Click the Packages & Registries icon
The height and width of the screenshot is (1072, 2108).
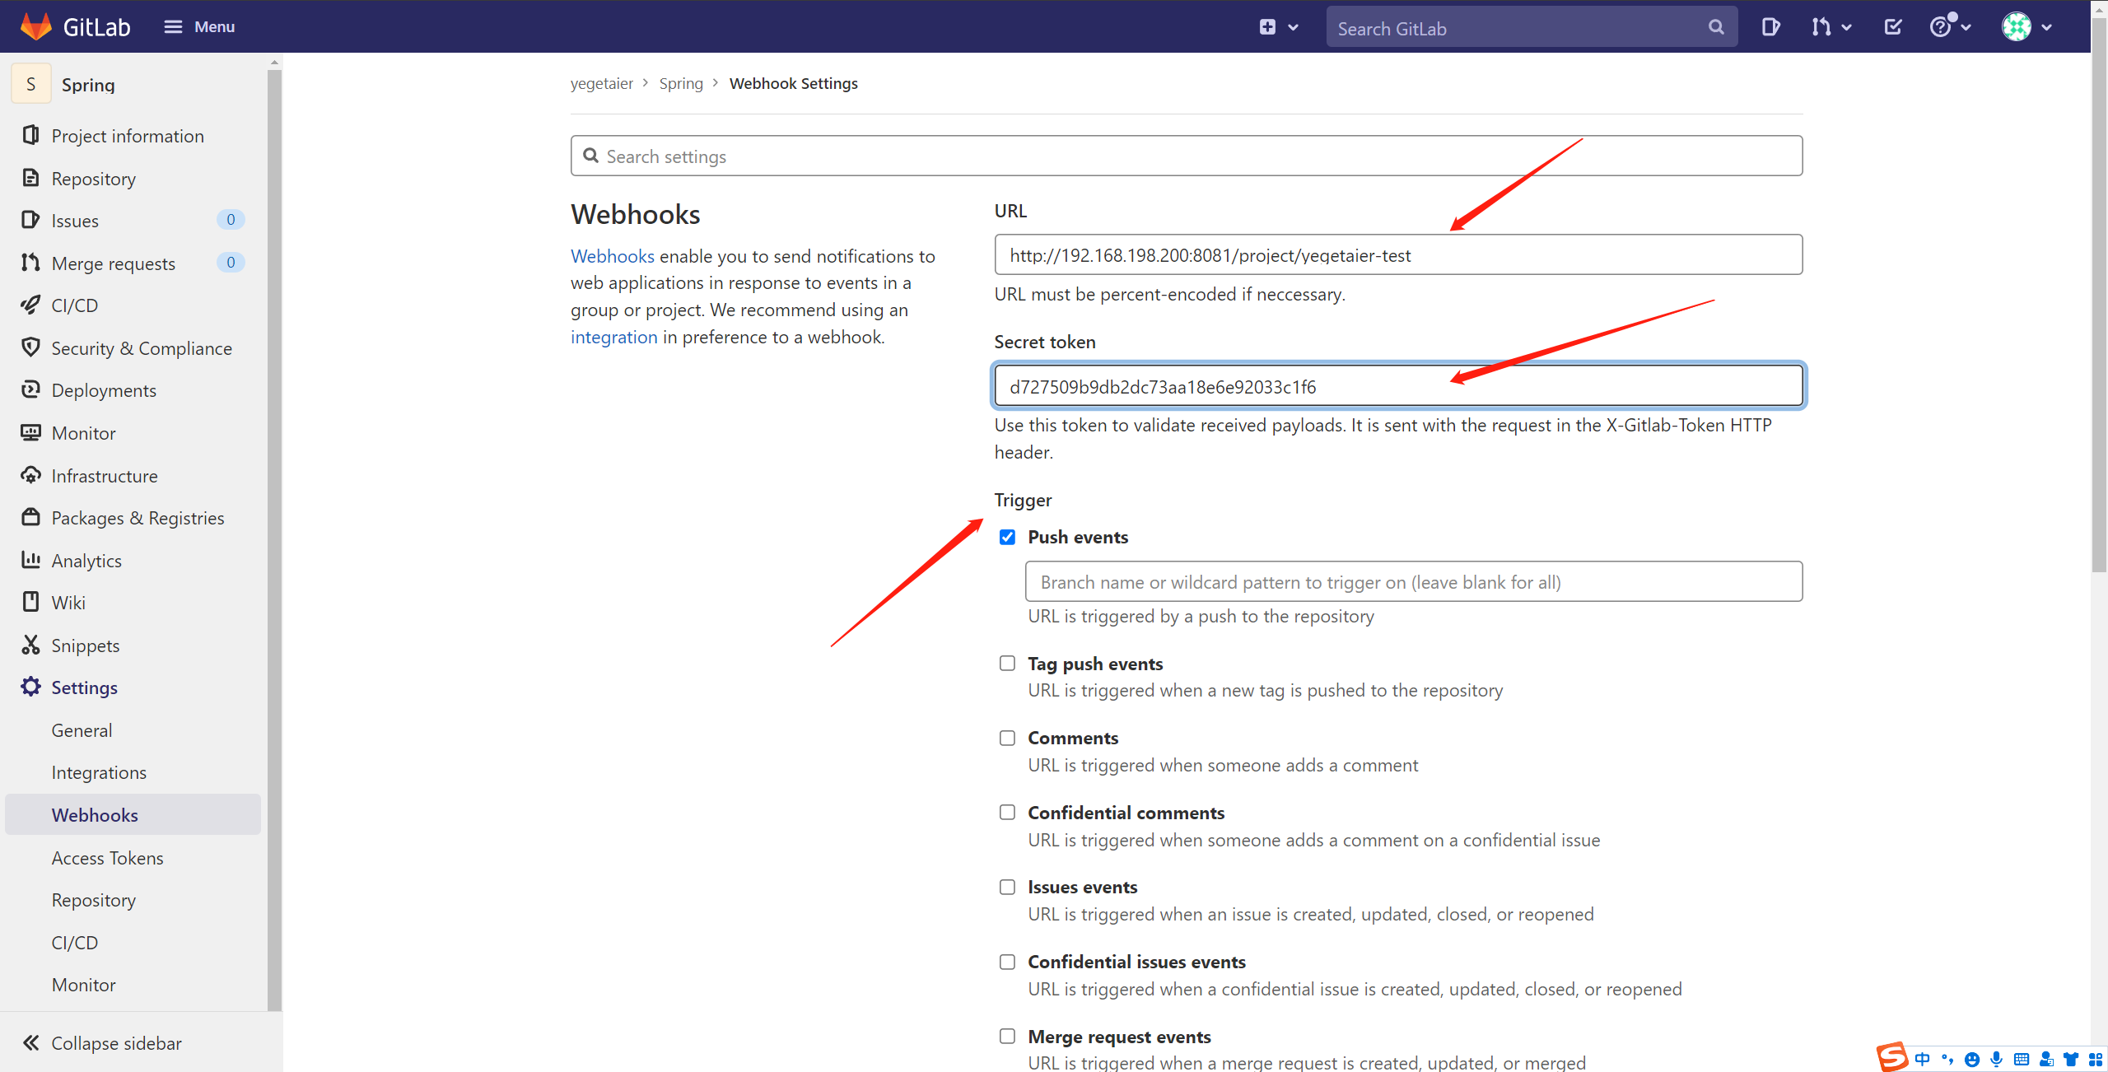point(30,517)
